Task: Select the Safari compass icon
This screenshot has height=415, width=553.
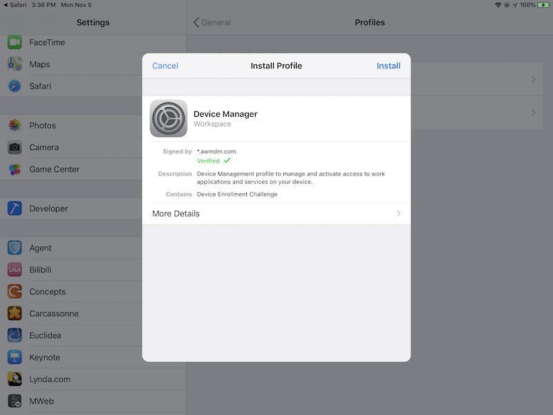Action: (x=15, y=86)
